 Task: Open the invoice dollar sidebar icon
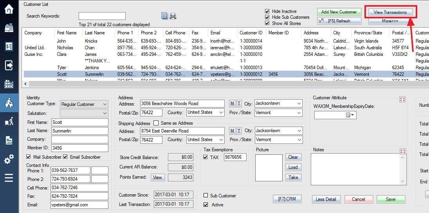(x=9, y=47)
